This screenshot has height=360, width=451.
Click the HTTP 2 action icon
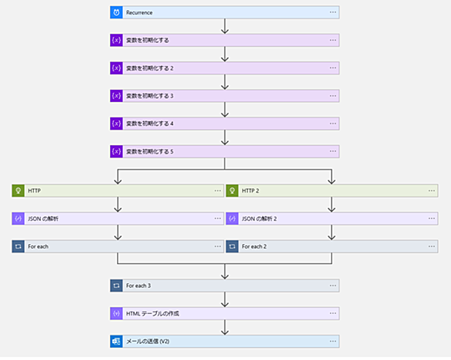pos(232,191)
